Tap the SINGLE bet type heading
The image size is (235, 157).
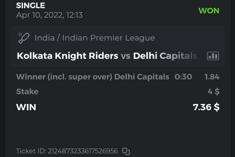click(x=31, y=6)
